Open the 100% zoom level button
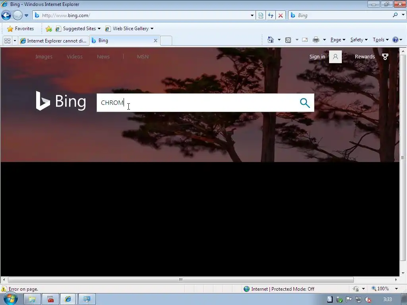The width and height of the screenshot is (407, 305). tap(380, 289)
